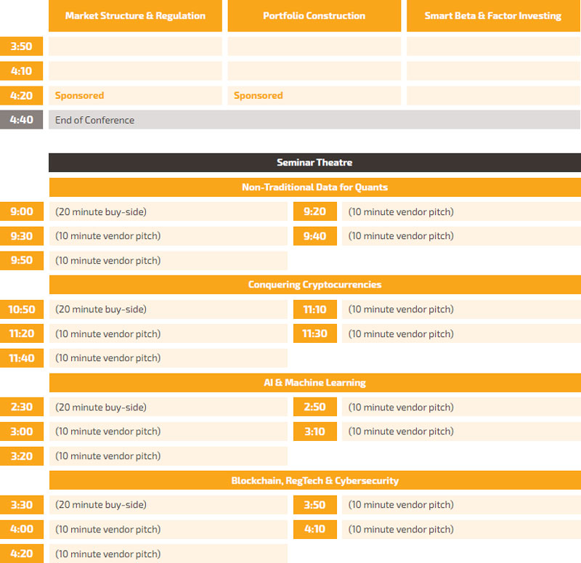
Task: Click the 9:20 time label
Action: (x=315, y=211)
